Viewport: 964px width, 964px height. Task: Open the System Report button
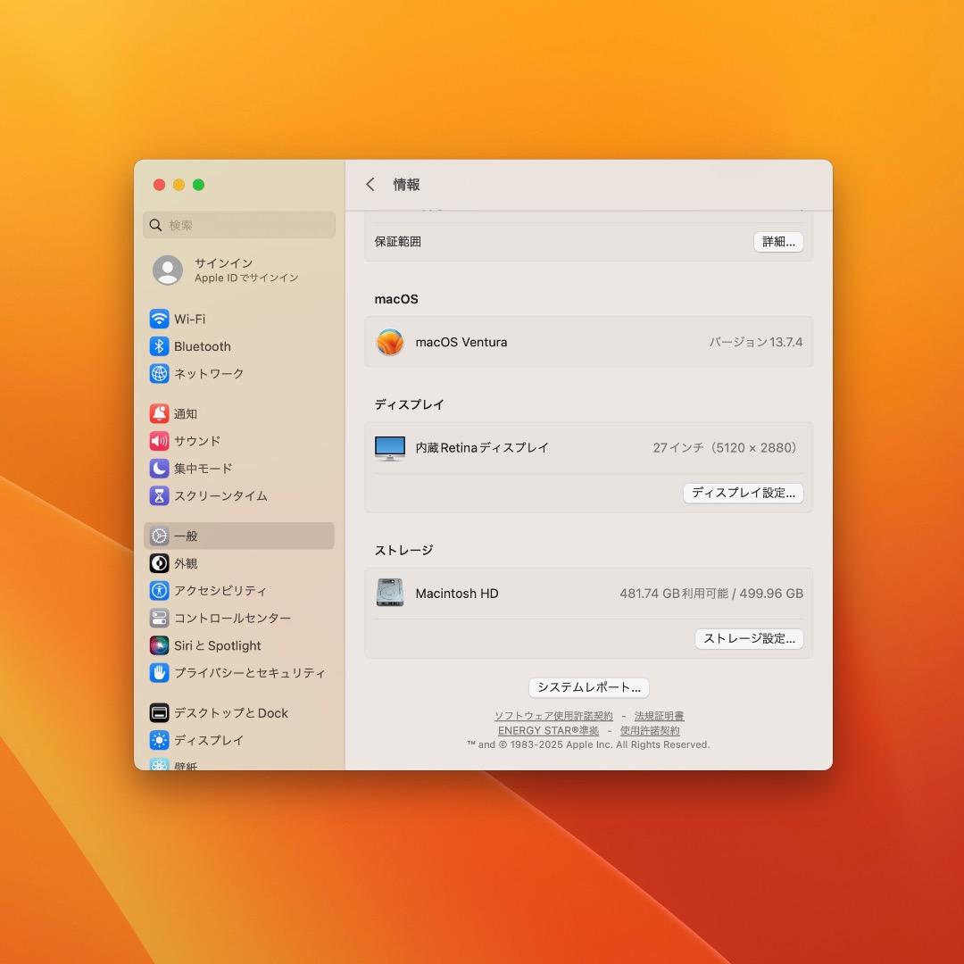pyautogui.click(x=589, y=687)
